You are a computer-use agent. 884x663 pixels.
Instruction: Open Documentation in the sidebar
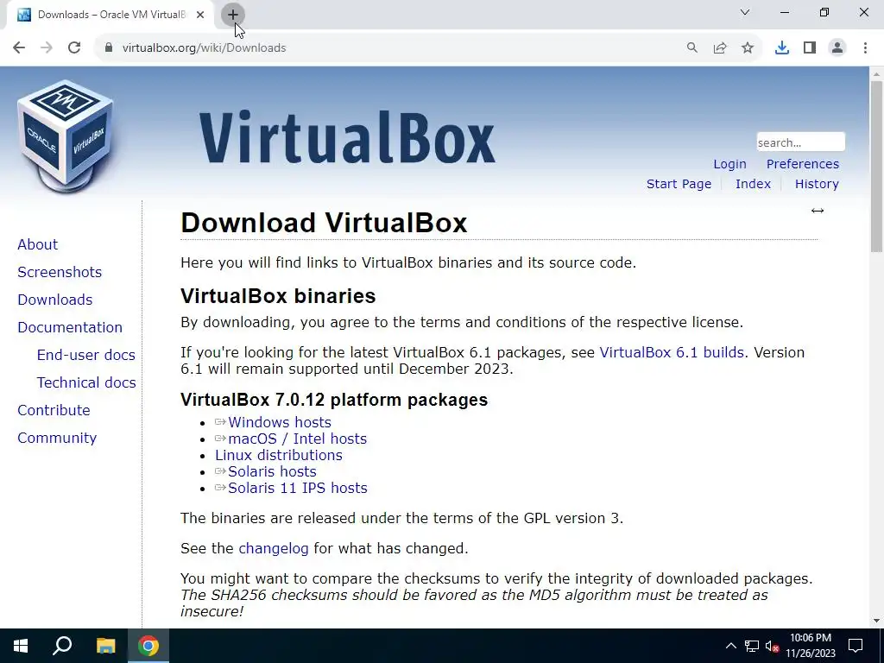[70, 327]
